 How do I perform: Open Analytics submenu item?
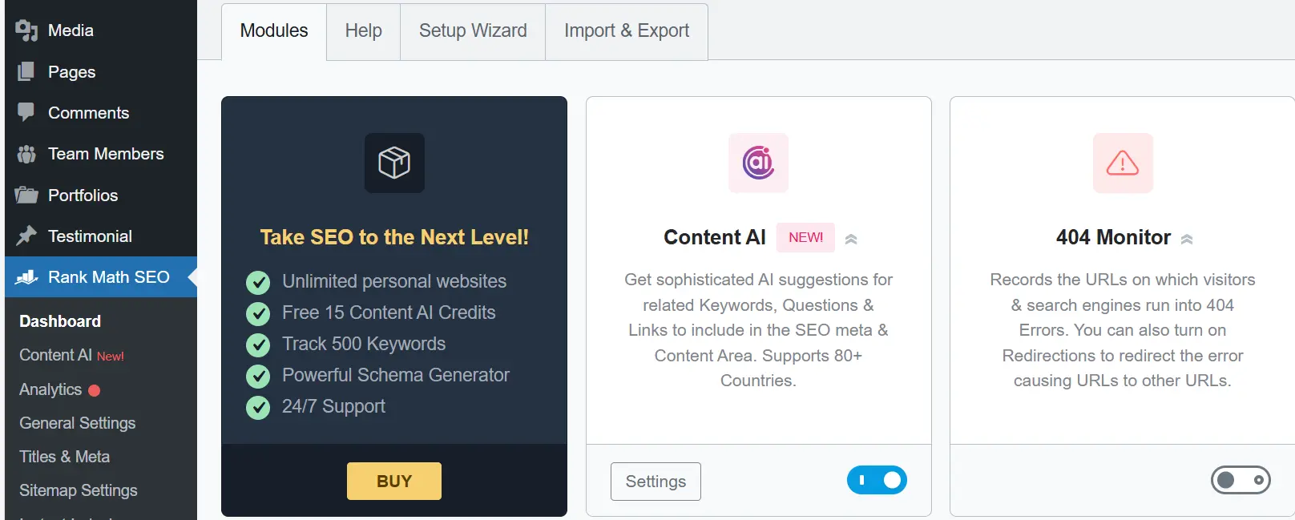[50, 389]
